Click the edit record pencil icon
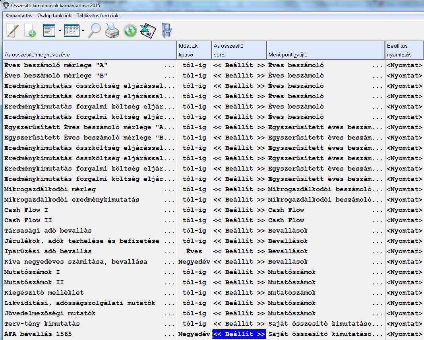 click(x=12, y=31)
